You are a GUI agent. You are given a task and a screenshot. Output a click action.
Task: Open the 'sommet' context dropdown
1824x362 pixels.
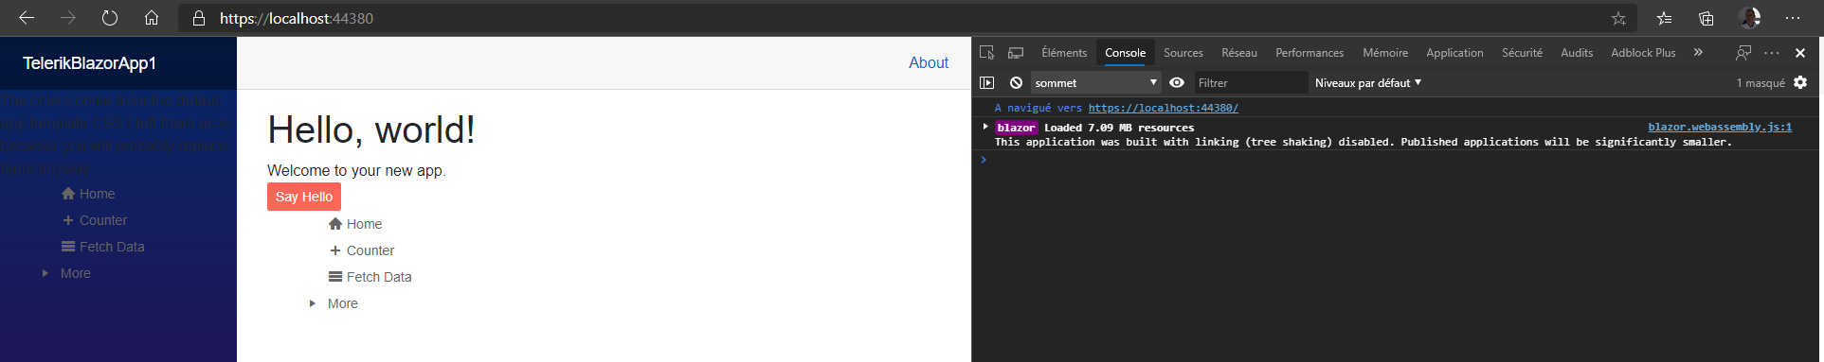1095,83
